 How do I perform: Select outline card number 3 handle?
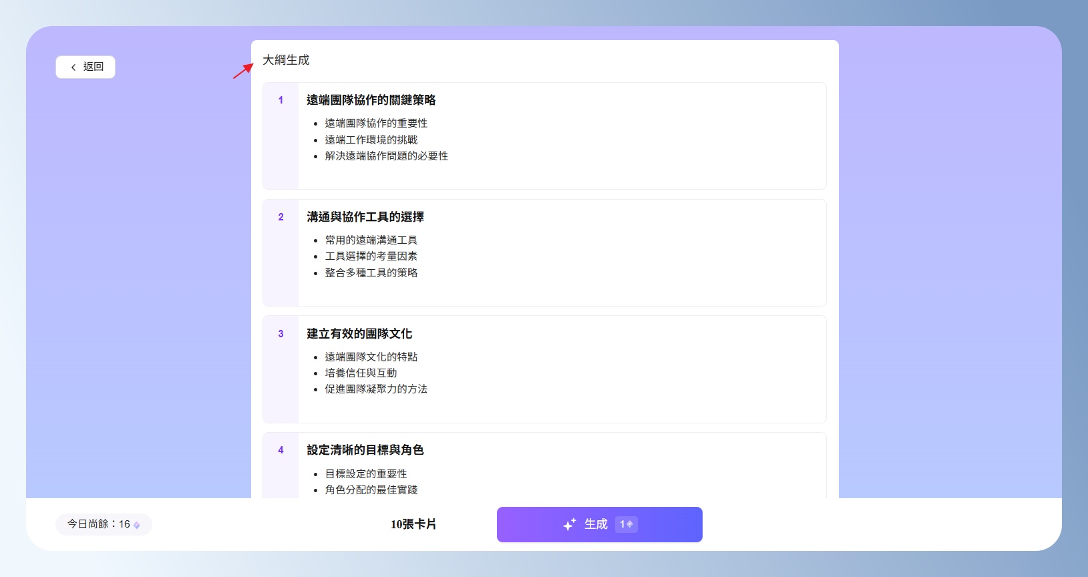point(281,334)
